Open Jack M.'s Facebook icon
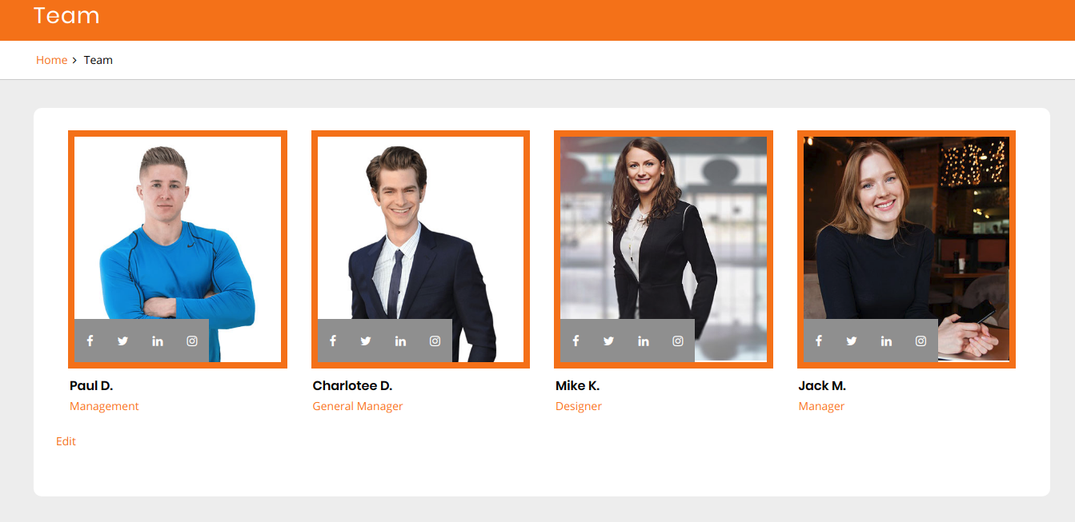 coord(819,341)
